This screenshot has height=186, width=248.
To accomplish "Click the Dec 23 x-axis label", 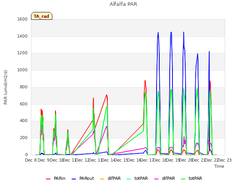I will click(x=225, y=160).
